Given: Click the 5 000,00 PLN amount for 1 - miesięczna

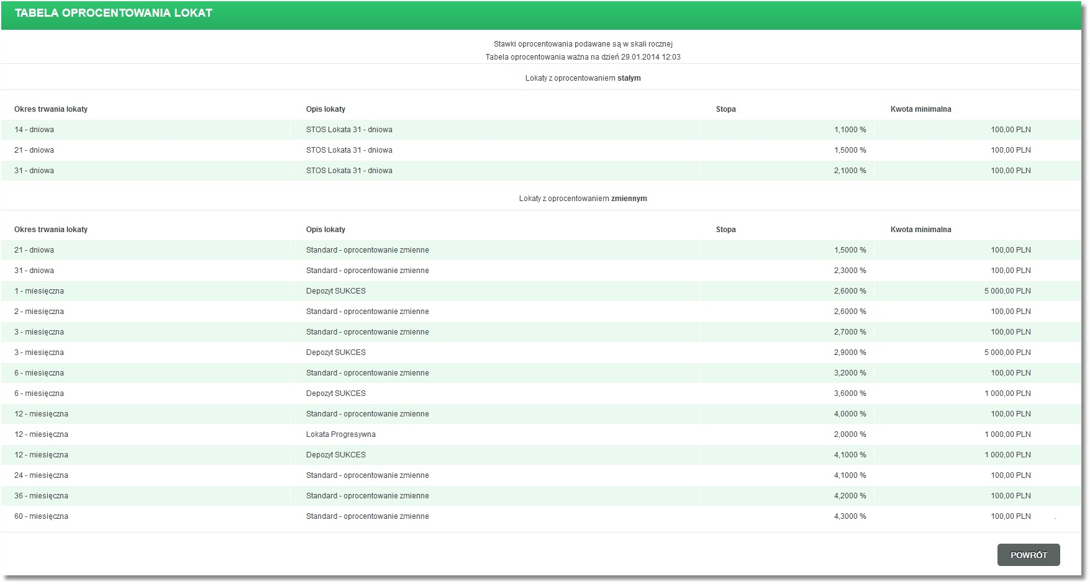Looking at the screenshot, I should coord(1007,291).
